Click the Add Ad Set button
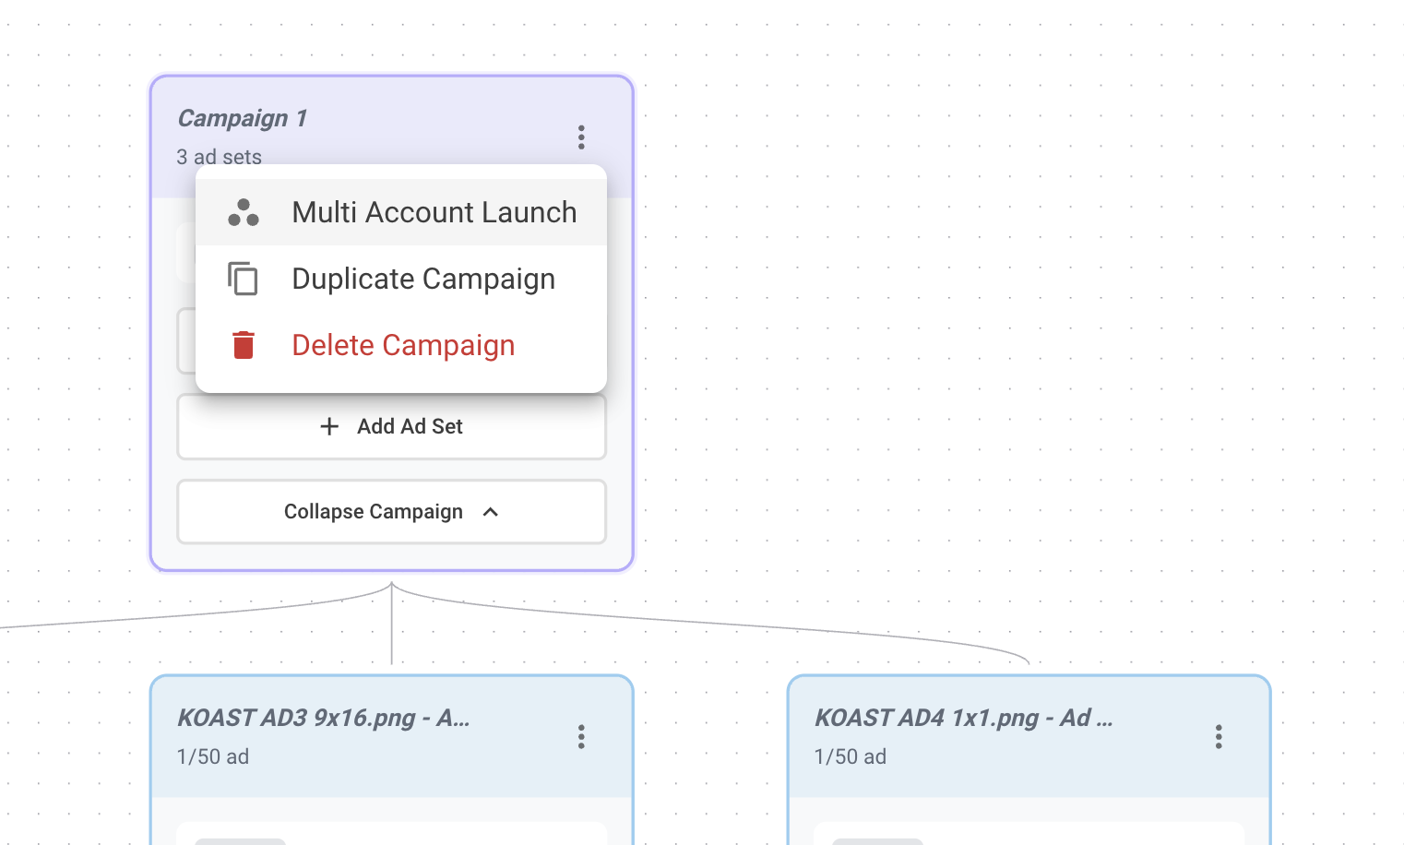 [391, 426]
